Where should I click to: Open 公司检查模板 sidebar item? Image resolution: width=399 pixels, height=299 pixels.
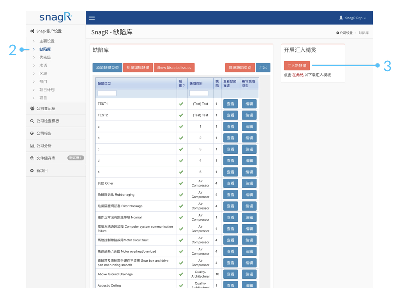click(48, 121)
